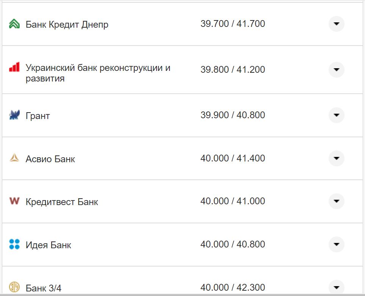Click the red W logo of Кредитвест Банк
This screenshot has width=365, height=296.
pyautogui.click(x=14, y=201)
